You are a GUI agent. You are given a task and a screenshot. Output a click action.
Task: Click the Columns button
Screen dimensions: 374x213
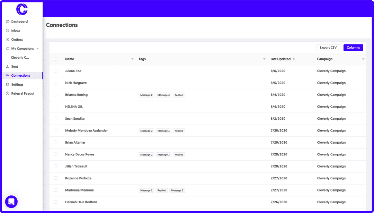(353, 48)
